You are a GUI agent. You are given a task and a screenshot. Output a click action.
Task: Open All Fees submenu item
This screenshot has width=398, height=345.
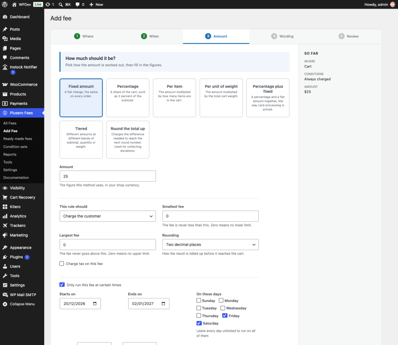(x=10, y=123)
